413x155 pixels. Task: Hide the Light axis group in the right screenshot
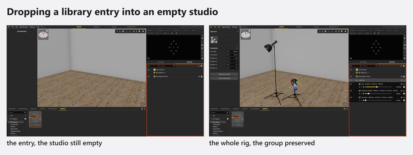pyautogui.click(x=351, y=80)
